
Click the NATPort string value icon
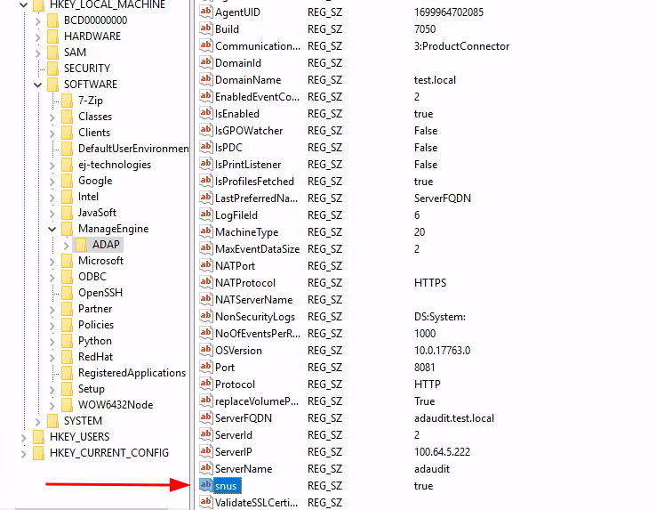point(205,265)
